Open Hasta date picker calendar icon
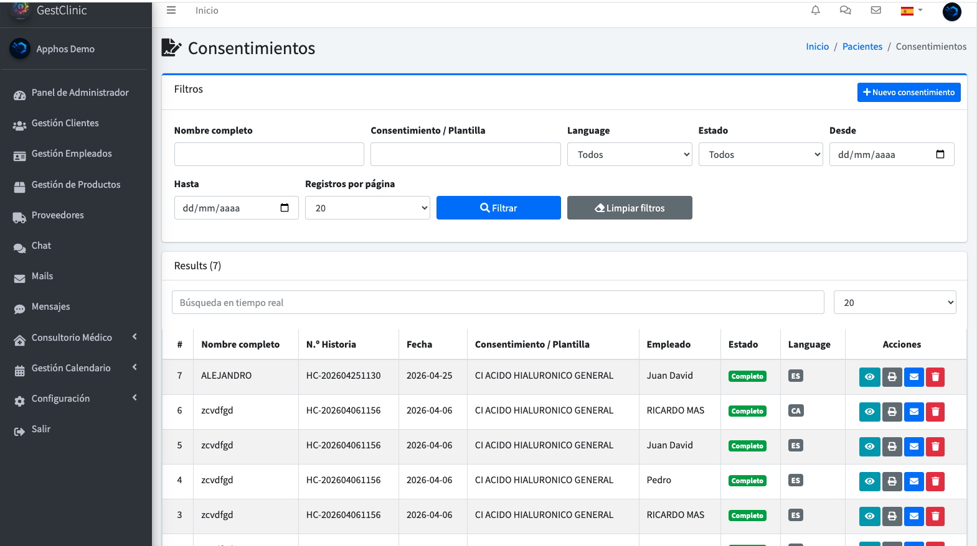 (x=285, y=208)
